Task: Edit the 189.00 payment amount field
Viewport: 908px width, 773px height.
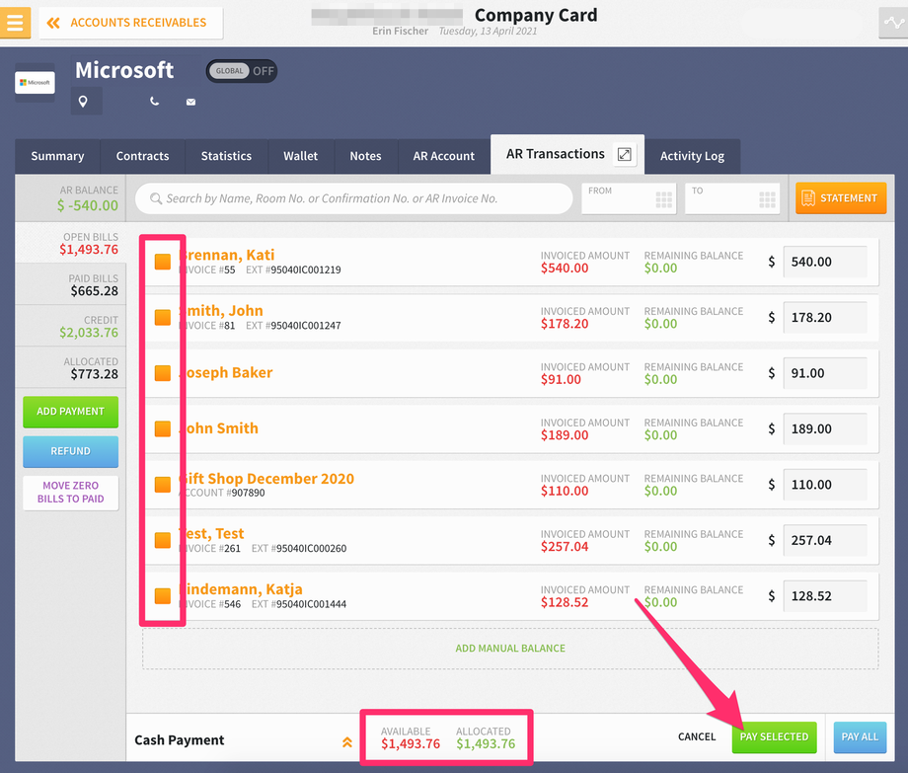Action: (x=825, y=428)
